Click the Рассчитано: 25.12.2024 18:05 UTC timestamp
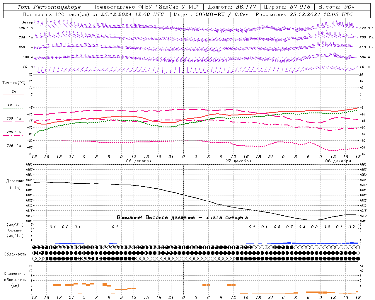Screen dimensions: 375x300 point(304,14)
